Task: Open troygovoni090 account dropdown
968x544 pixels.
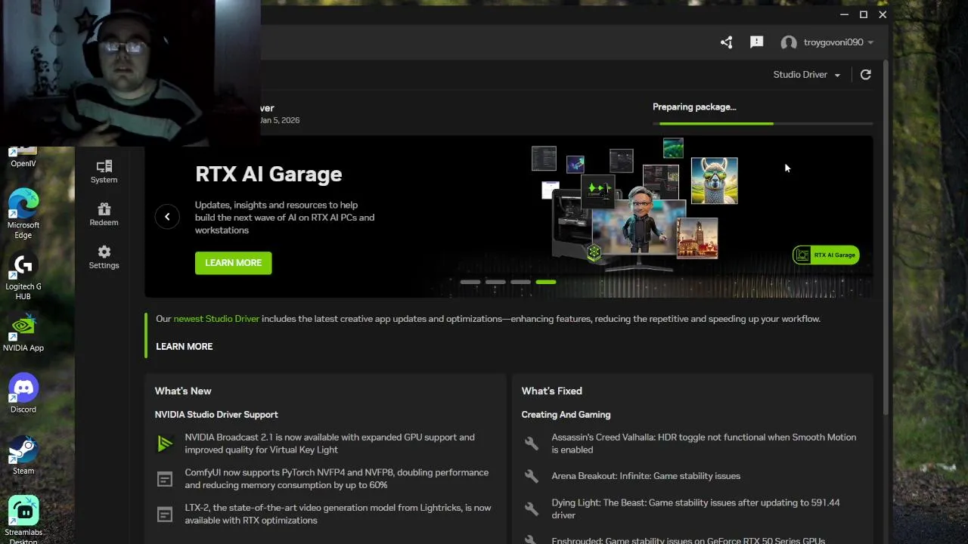Action: (x=839, y=42)
